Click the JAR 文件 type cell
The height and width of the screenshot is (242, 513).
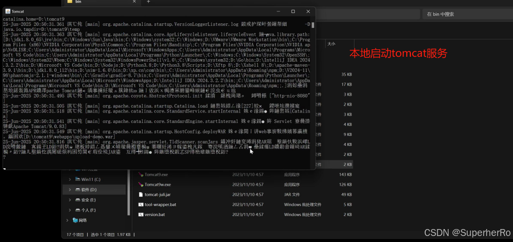[x=292, y=195]
